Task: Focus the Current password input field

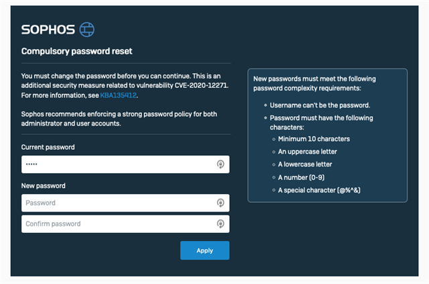Action: (x=125, y=164)
